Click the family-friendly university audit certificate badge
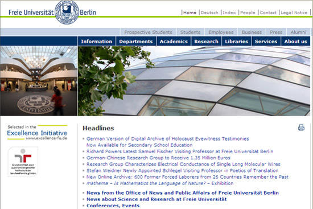The width and height of the screenshot is (313, 209). [23, 162]
